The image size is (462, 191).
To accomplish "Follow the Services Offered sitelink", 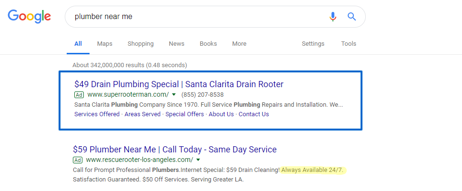I will (97, 114).
